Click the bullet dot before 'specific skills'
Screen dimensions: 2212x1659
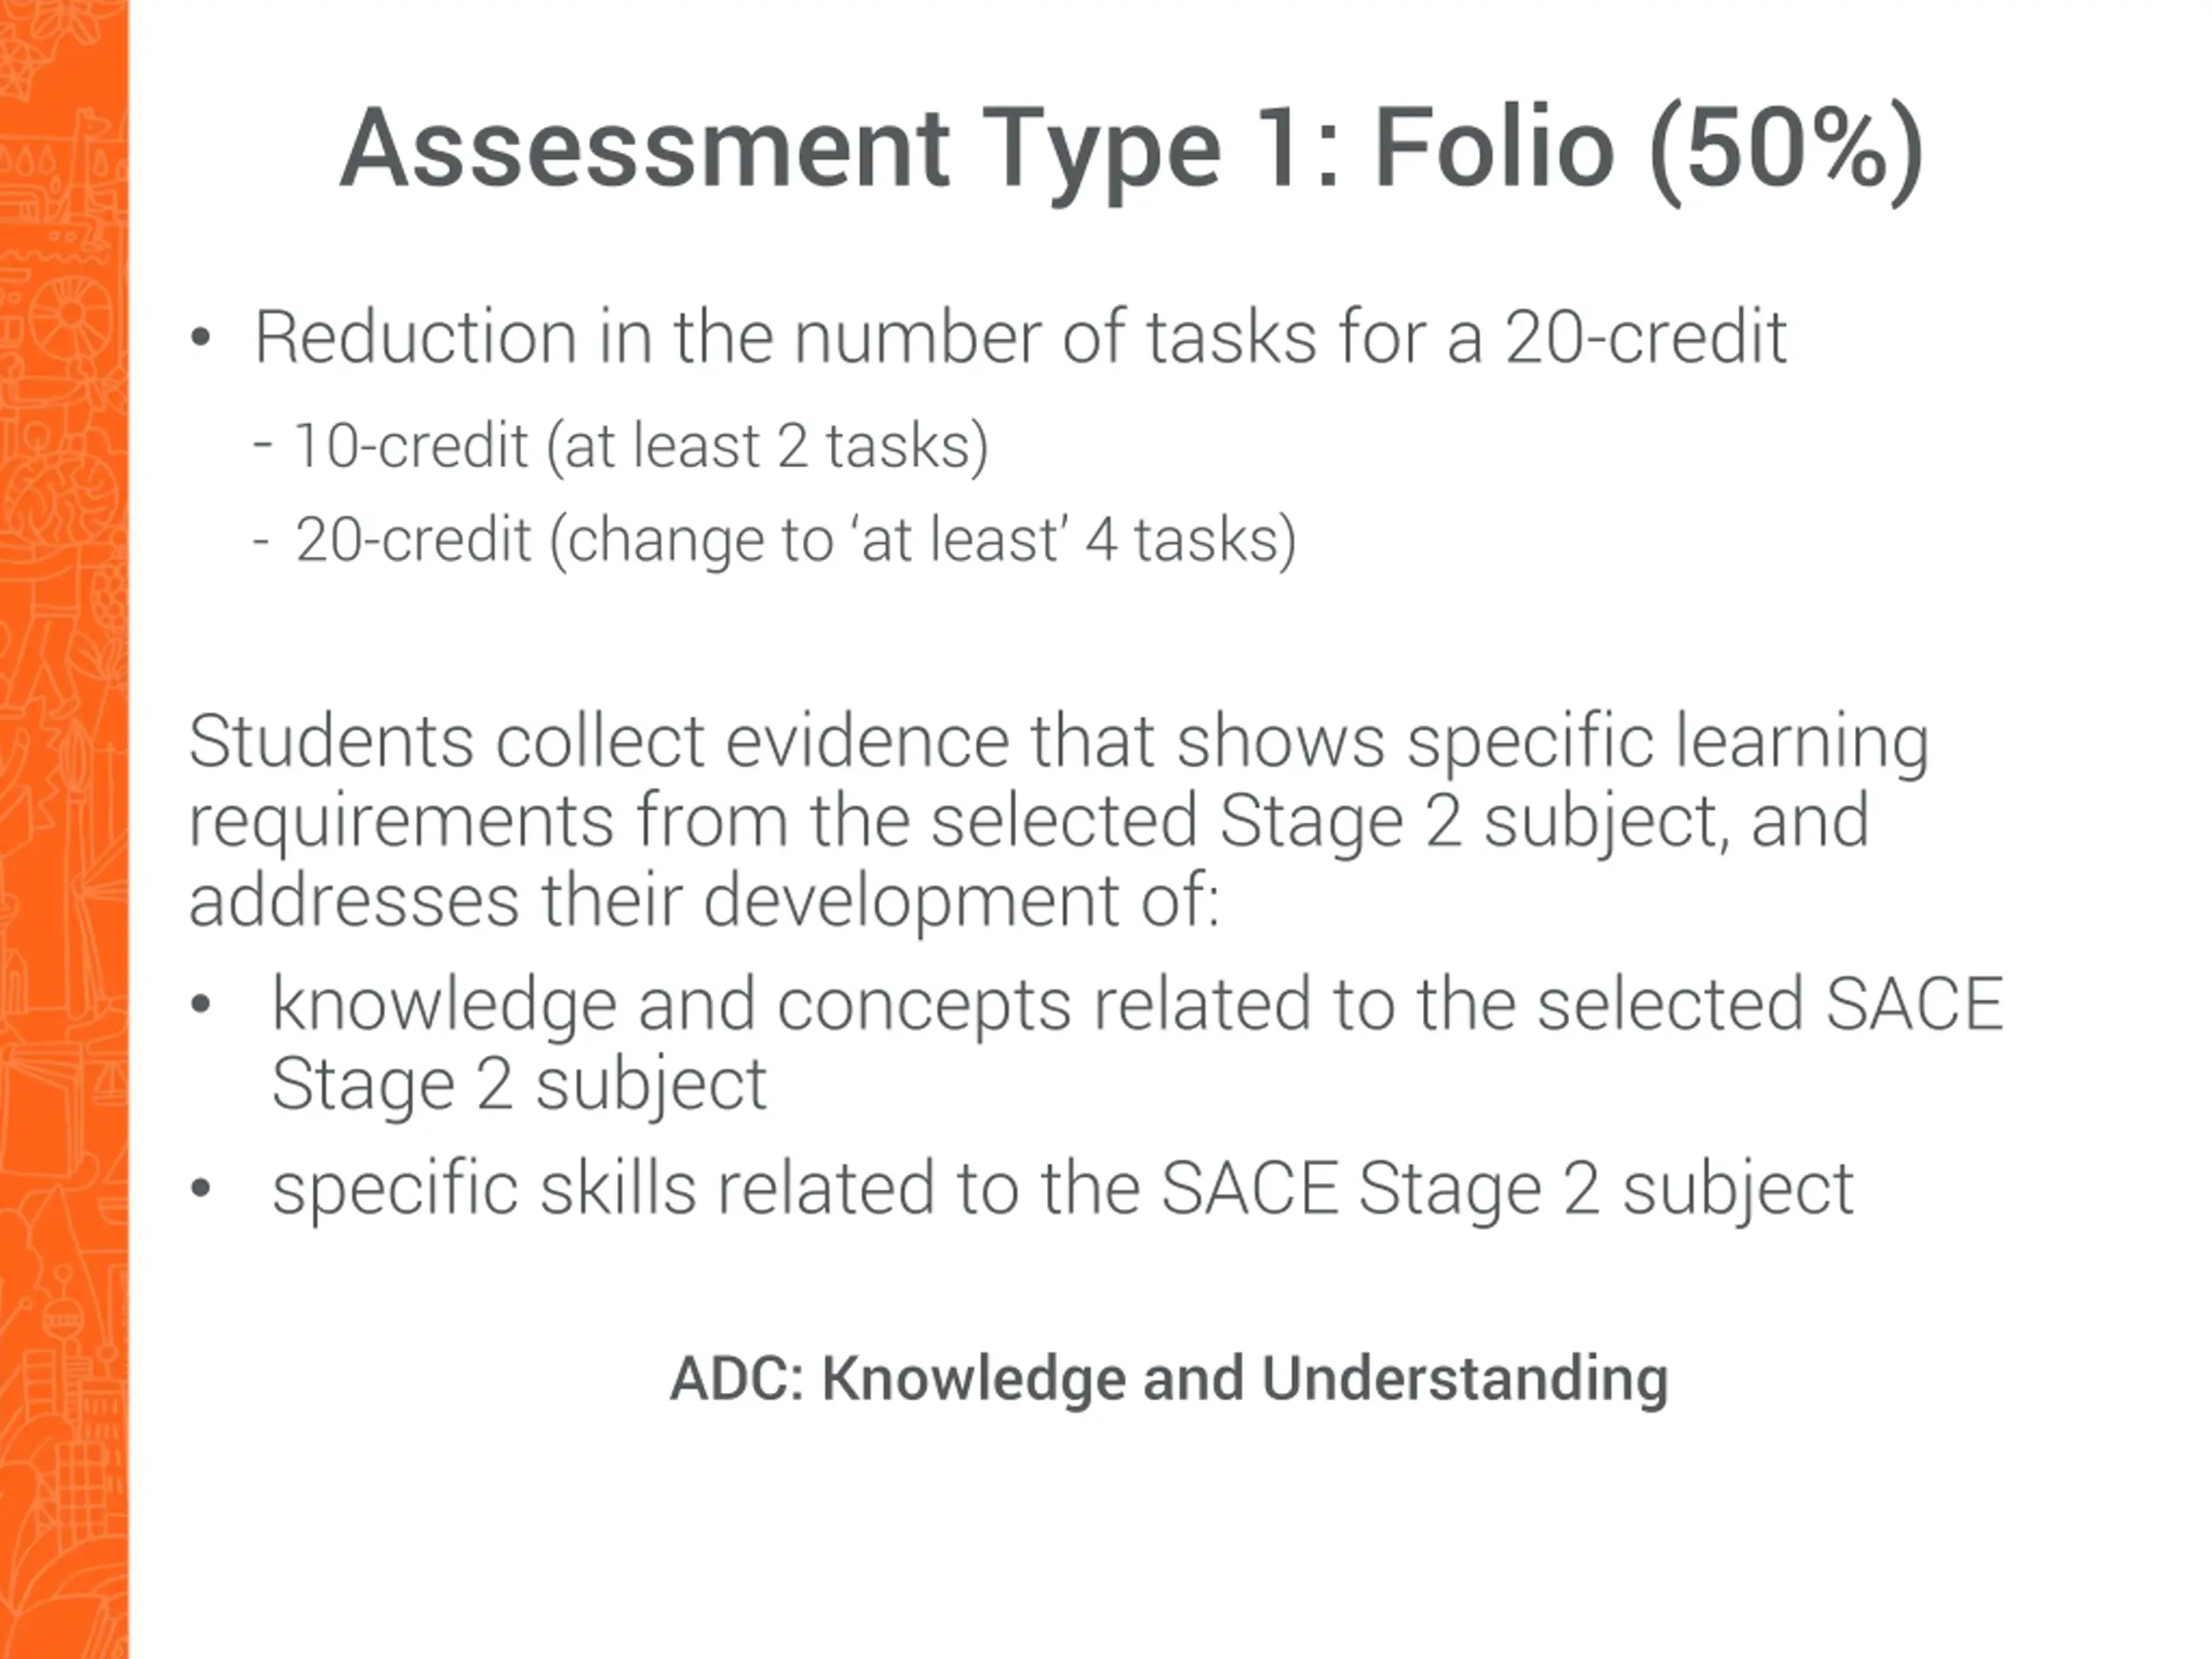coord(200,1188)
